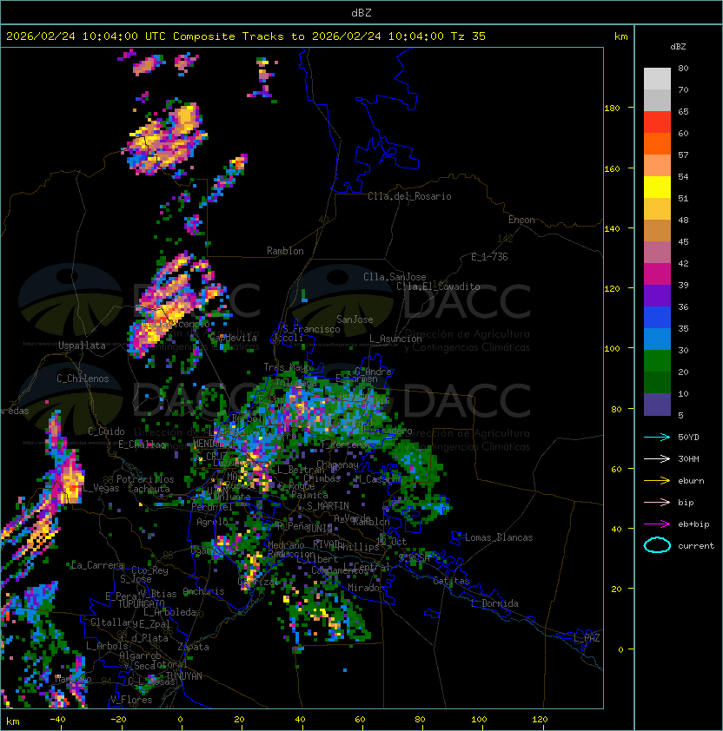Click the -40 km horizontal axis label
Image resolution: width=723 pixels, height=731 pixels.
(57, 720)
